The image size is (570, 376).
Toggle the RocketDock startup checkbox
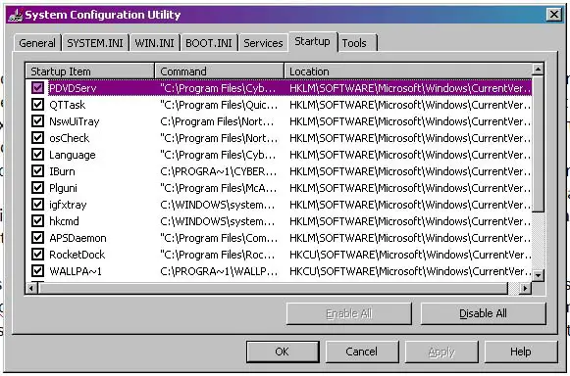37,254
